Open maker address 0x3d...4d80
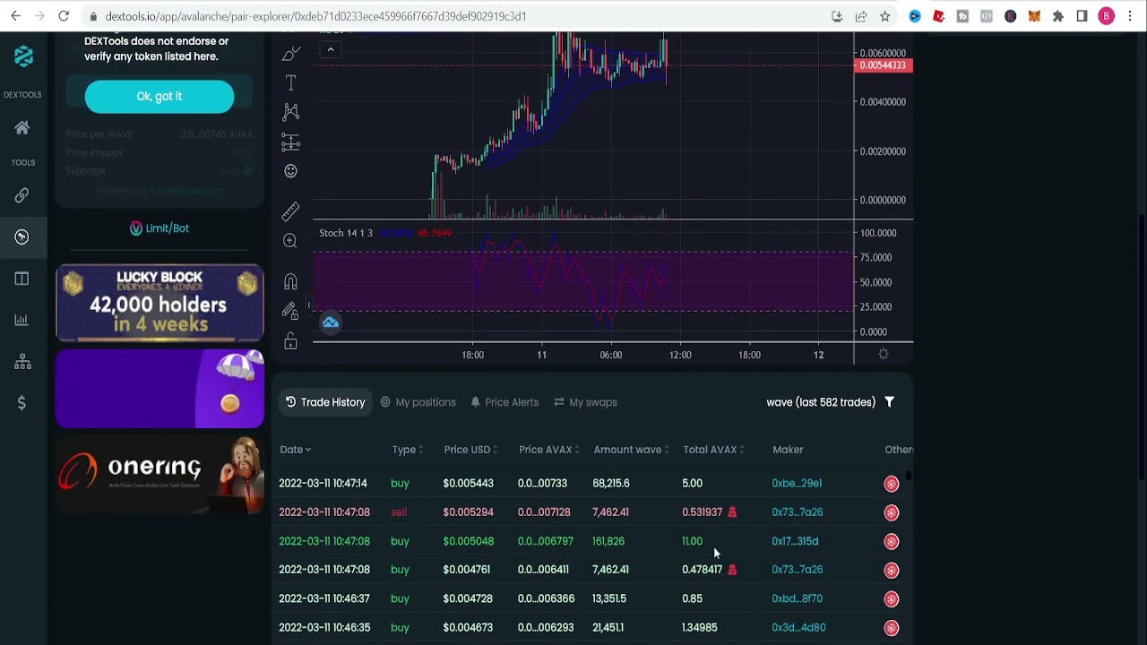 point(798,628)
